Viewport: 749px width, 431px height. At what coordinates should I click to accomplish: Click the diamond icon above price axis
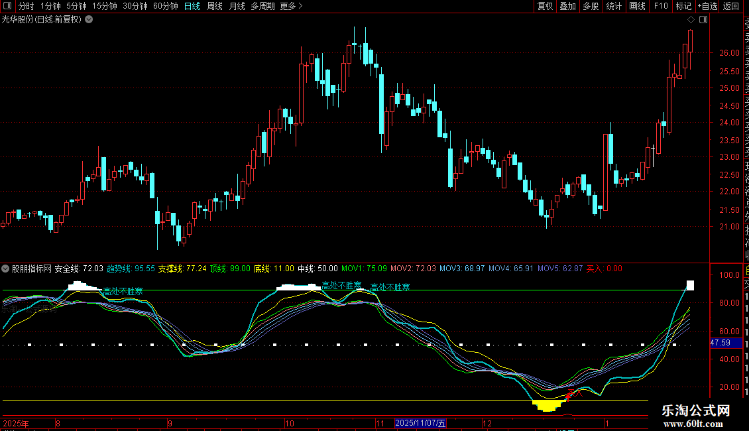(691, 20)
